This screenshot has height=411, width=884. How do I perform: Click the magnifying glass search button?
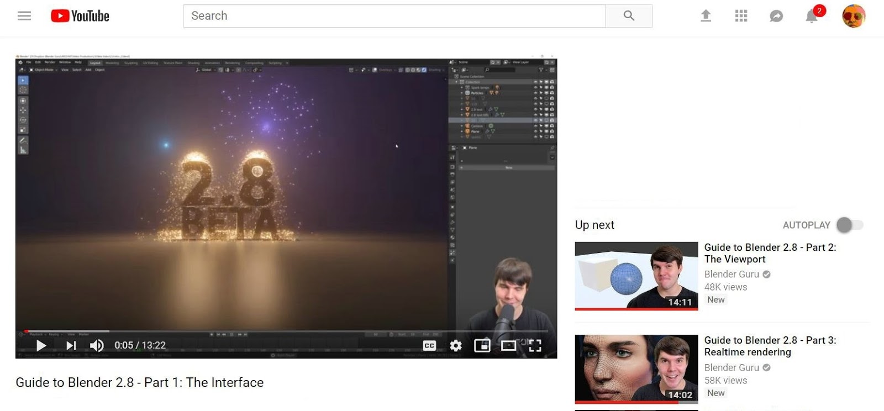629,16
